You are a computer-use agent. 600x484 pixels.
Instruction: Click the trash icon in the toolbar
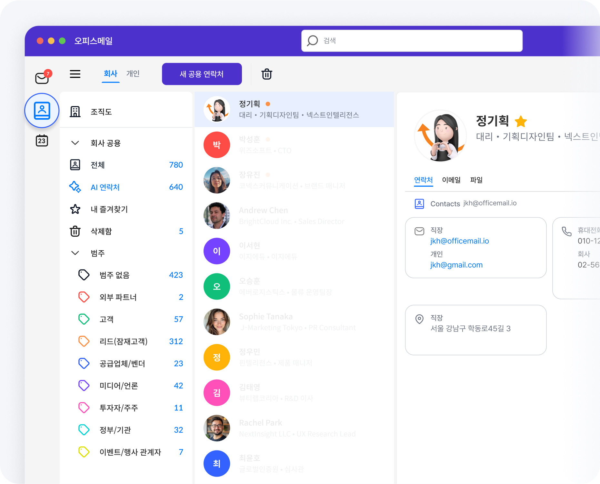[x=266, y=74]
